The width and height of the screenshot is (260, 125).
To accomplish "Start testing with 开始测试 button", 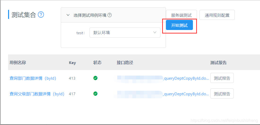I will [x=179, y=25].
